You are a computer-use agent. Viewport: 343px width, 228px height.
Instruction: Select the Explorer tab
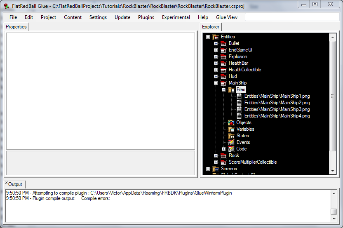coord(210,27)
